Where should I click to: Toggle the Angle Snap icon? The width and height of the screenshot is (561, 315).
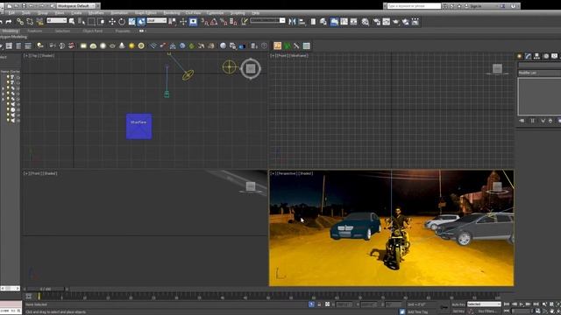click(x=214, y=22)
